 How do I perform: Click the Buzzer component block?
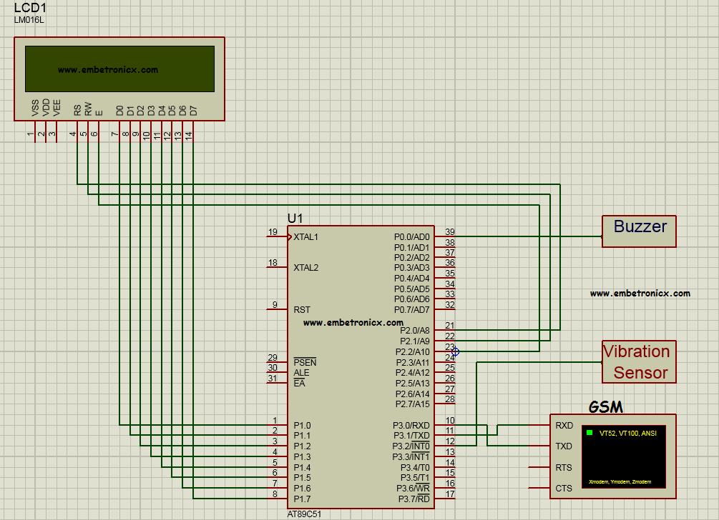[x=637, y=231]
